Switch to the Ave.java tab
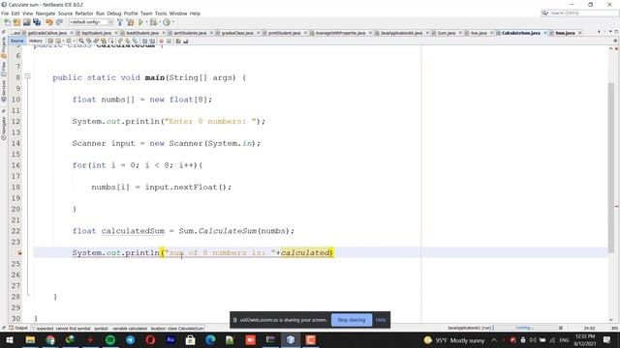This screenshot has width=620, height=348. pos(479,33)
